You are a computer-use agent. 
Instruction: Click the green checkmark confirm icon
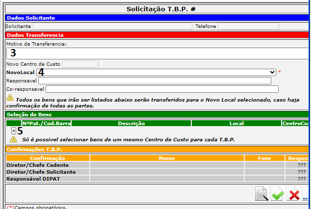[x=278, y=194]
